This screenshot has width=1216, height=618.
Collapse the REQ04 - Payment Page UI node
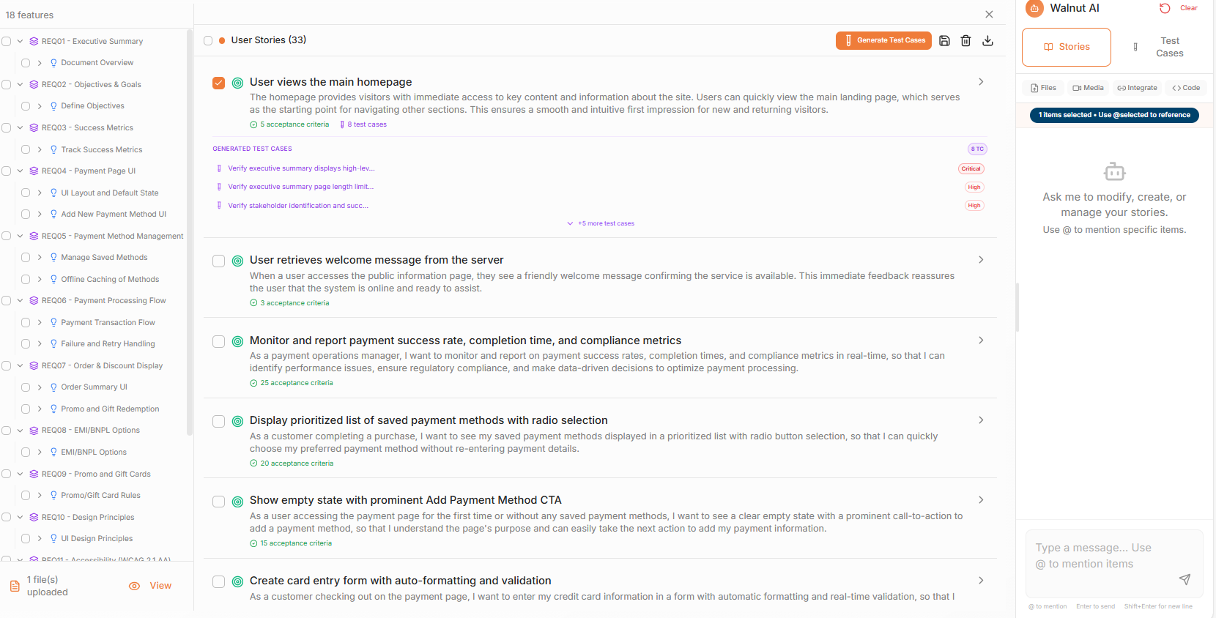20,171
